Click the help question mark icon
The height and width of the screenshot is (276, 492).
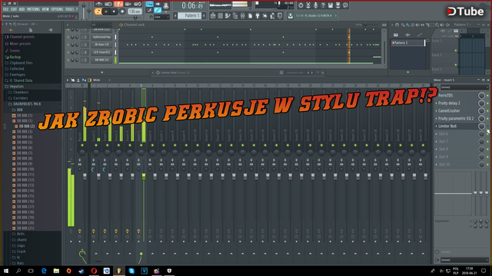(x=323, y=5)
